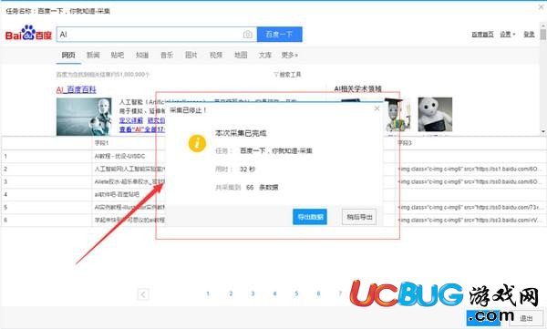Screen dimensions: 547x329
Task: Click the blue Export Data button
Action: click(x=310, y=217)
